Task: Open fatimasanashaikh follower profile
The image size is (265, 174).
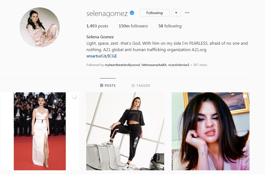Action: (x=154, y=65)
